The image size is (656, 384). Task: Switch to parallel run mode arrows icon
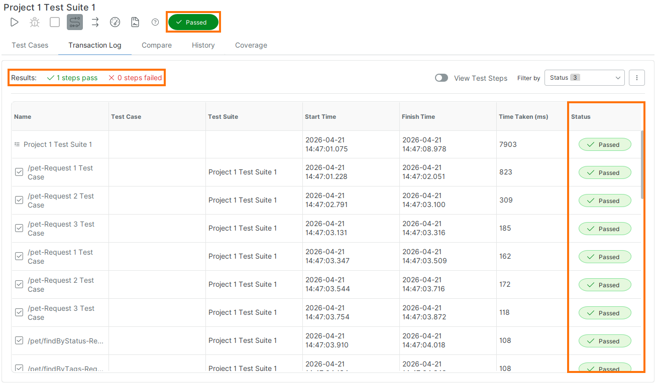(x=95, y=22)
